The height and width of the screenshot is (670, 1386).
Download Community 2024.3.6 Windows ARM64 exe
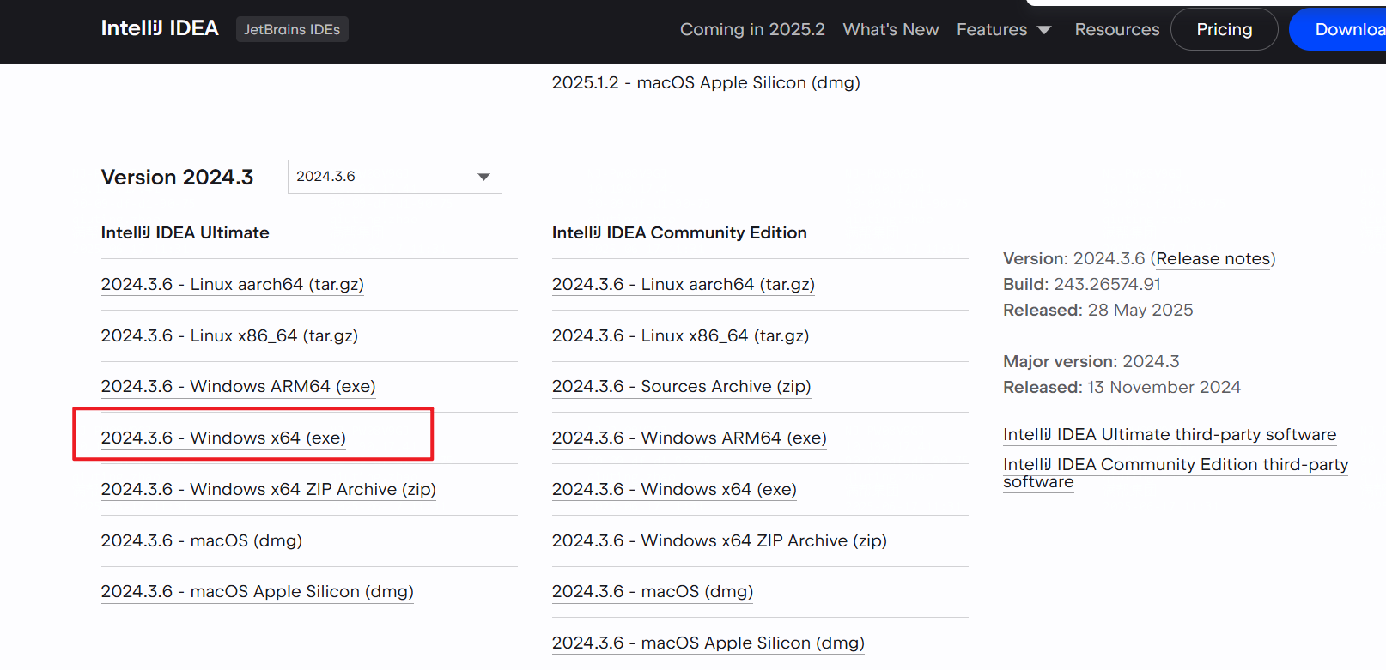690,438
